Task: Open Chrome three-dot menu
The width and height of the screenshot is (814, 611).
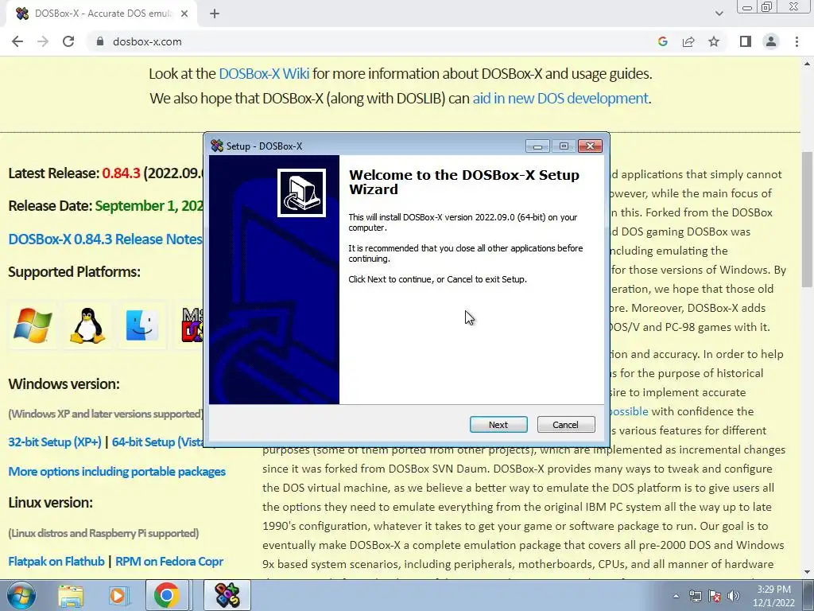Action: click(797, 41)
